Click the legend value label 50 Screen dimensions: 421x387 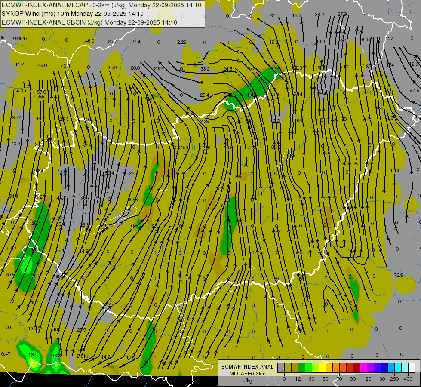tap(326, 379)
